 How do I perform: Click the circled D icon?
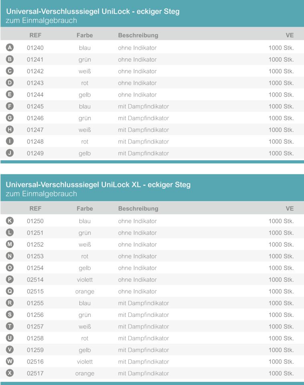(10, 83)
